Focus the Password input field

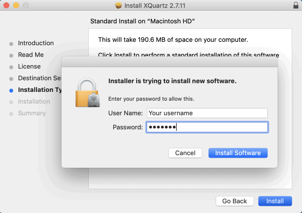click(x=207, y=127)
